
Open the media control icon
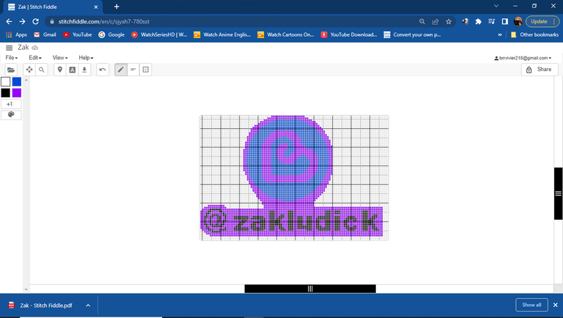[x=492, y=21]
